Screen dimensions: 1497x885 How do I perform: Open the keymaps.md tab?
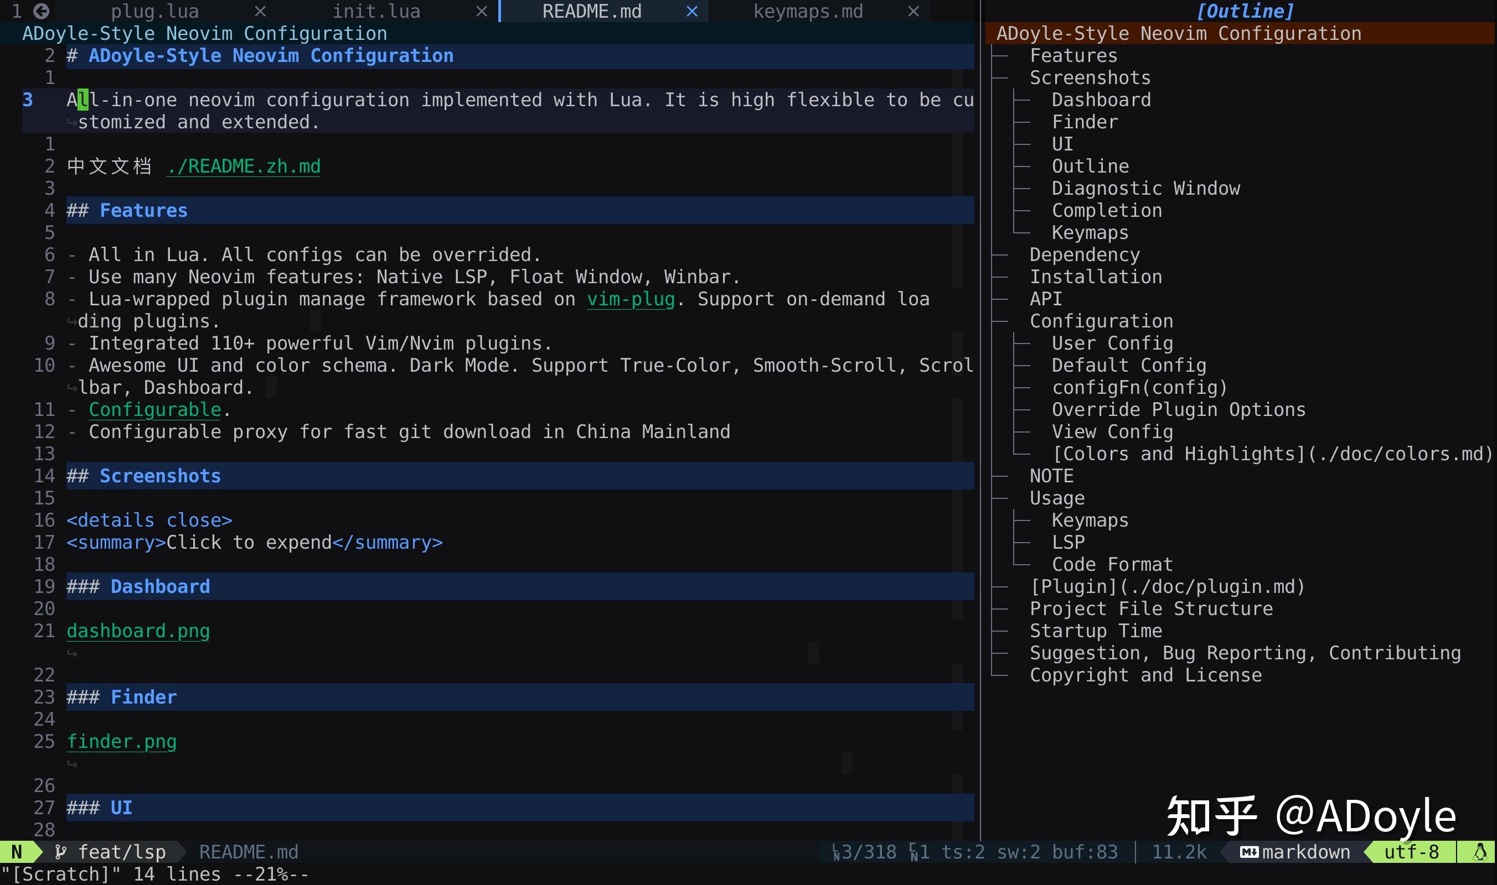[808, 11]
